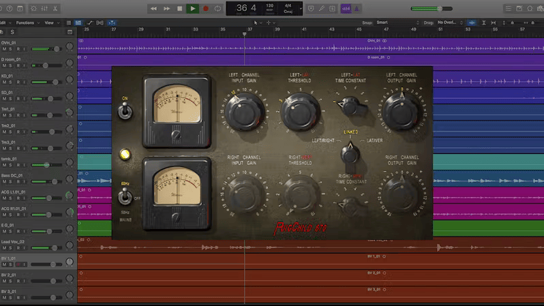Click the Left-LAT Threshold knob

tap(300, 112)
